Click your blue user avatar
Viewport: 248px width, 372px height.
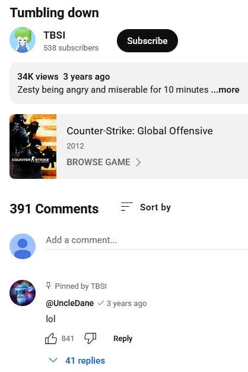tap(23, 246)
